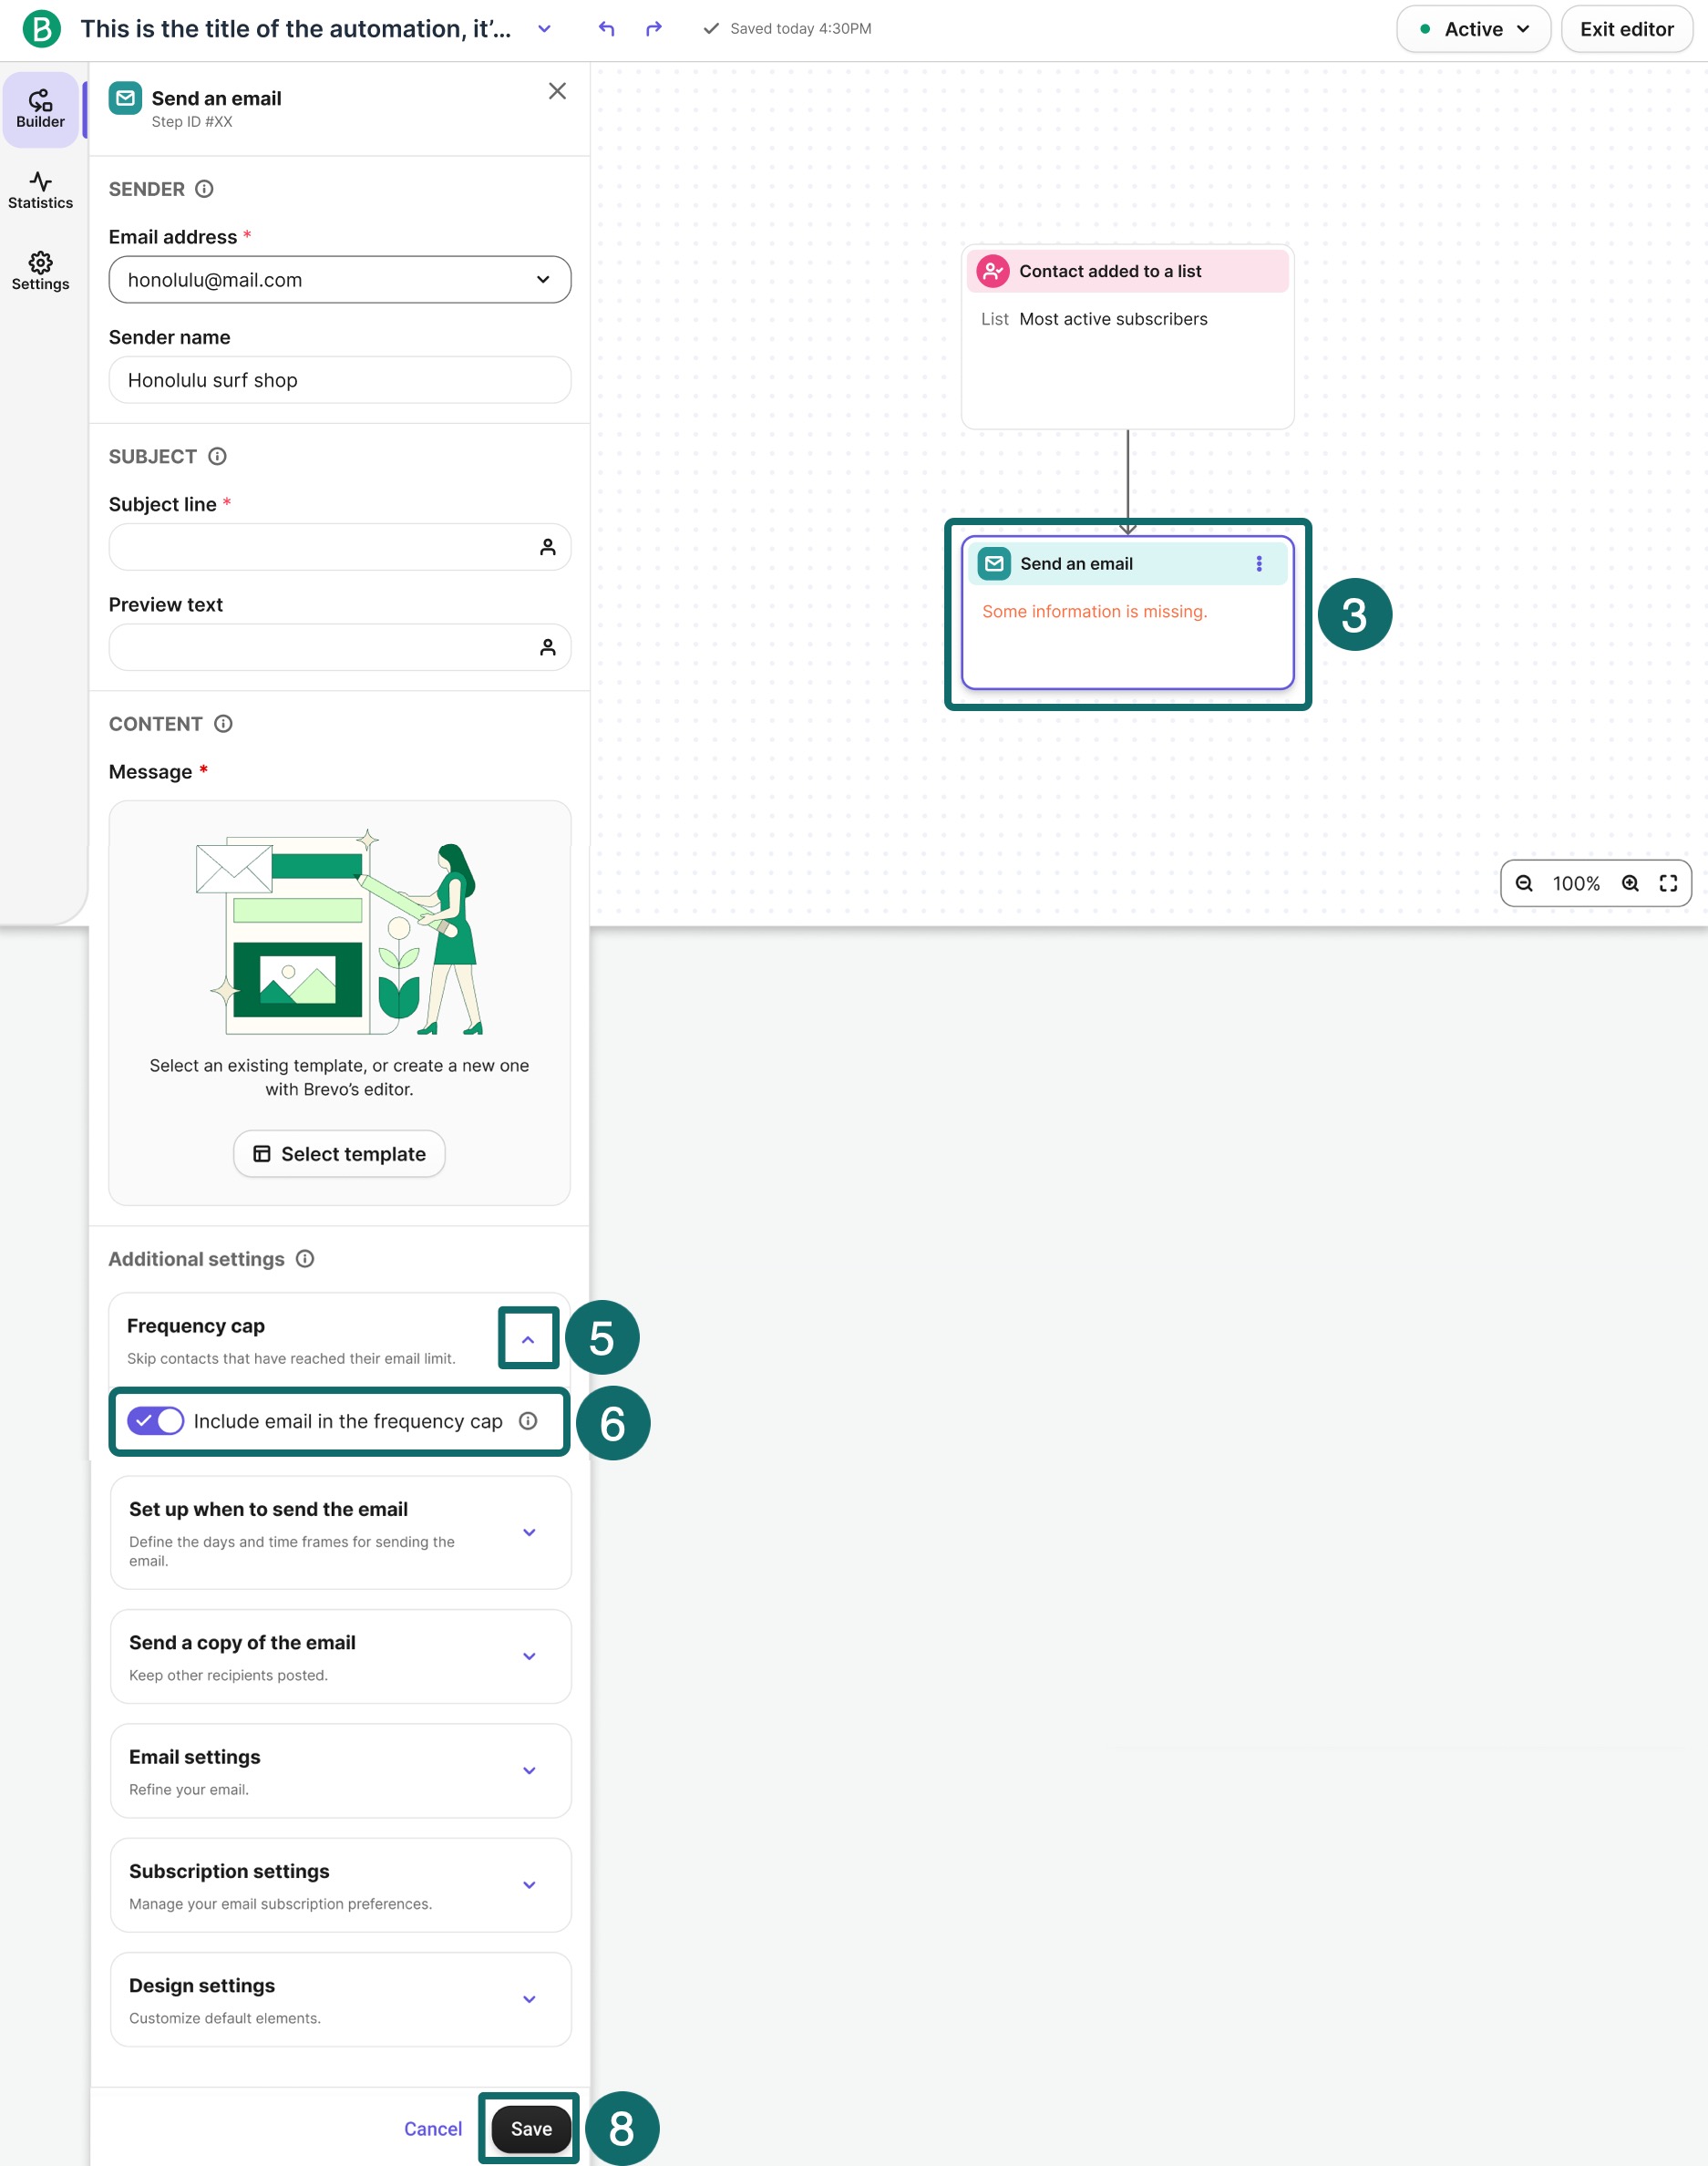The height and width of the screenshot is (2166, 1708).
Task: Toggle Include email in the frequency cap
Action: (x=156, y=1421)
